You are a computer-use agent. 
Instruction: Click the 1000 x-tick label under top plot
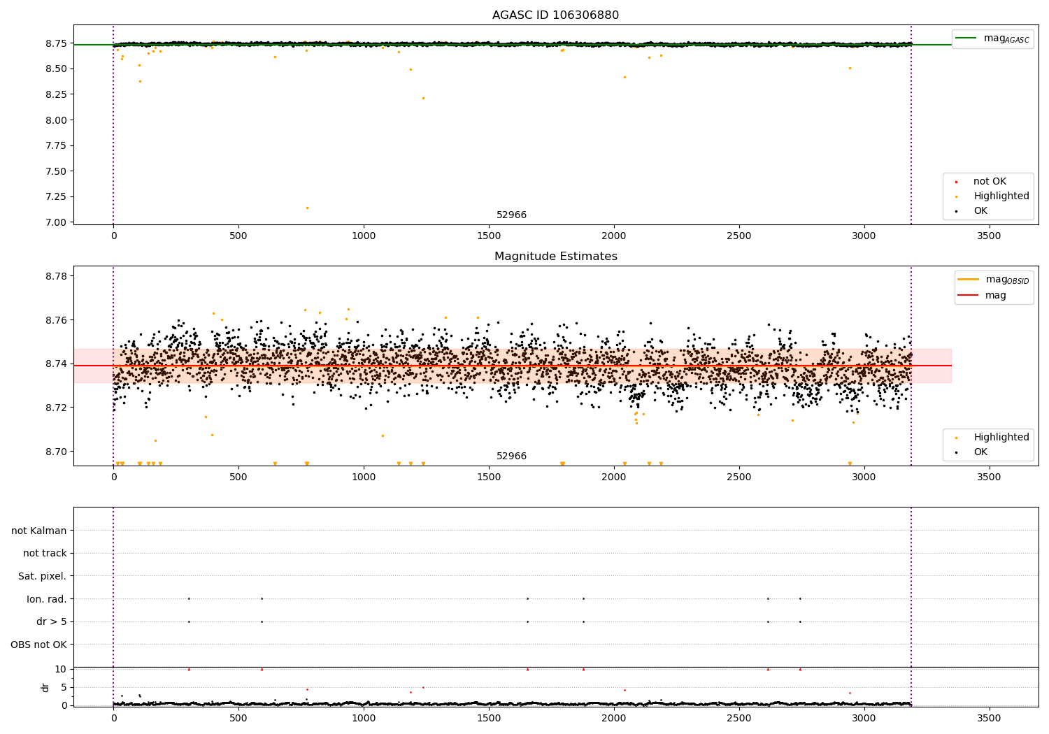[364, 236]
